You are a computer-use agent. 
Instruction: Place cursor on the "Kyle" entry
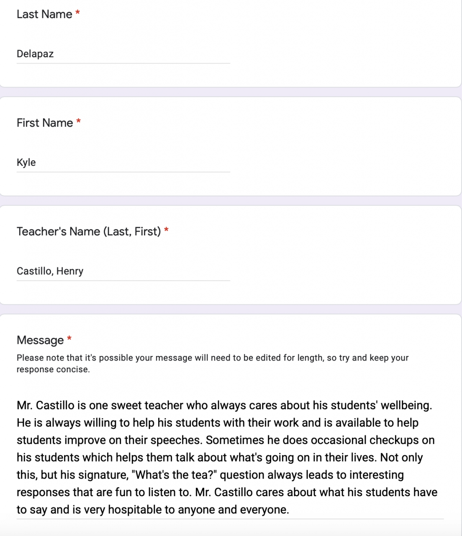click(x=26, y=162)
